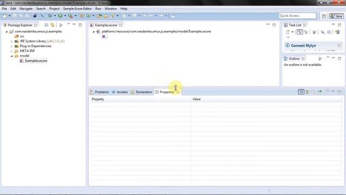
Task: Open the New Task dropdown arrow
Action: [292, 32]
